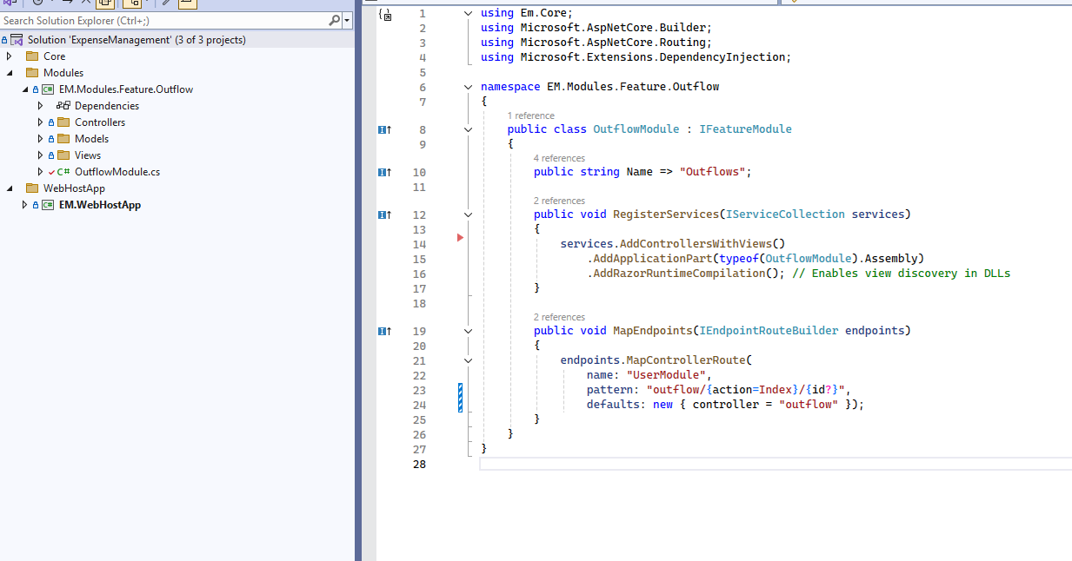
Task: Collapse the EM.Modules.Feature.Outflow project node
Action: (x=24, y=89)
